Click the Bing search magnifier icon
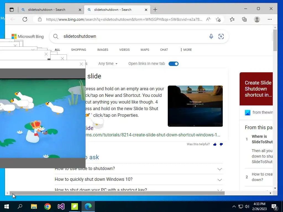Image resolution: width=283 pixels, height=212 pixels. [x=56, y=36]
